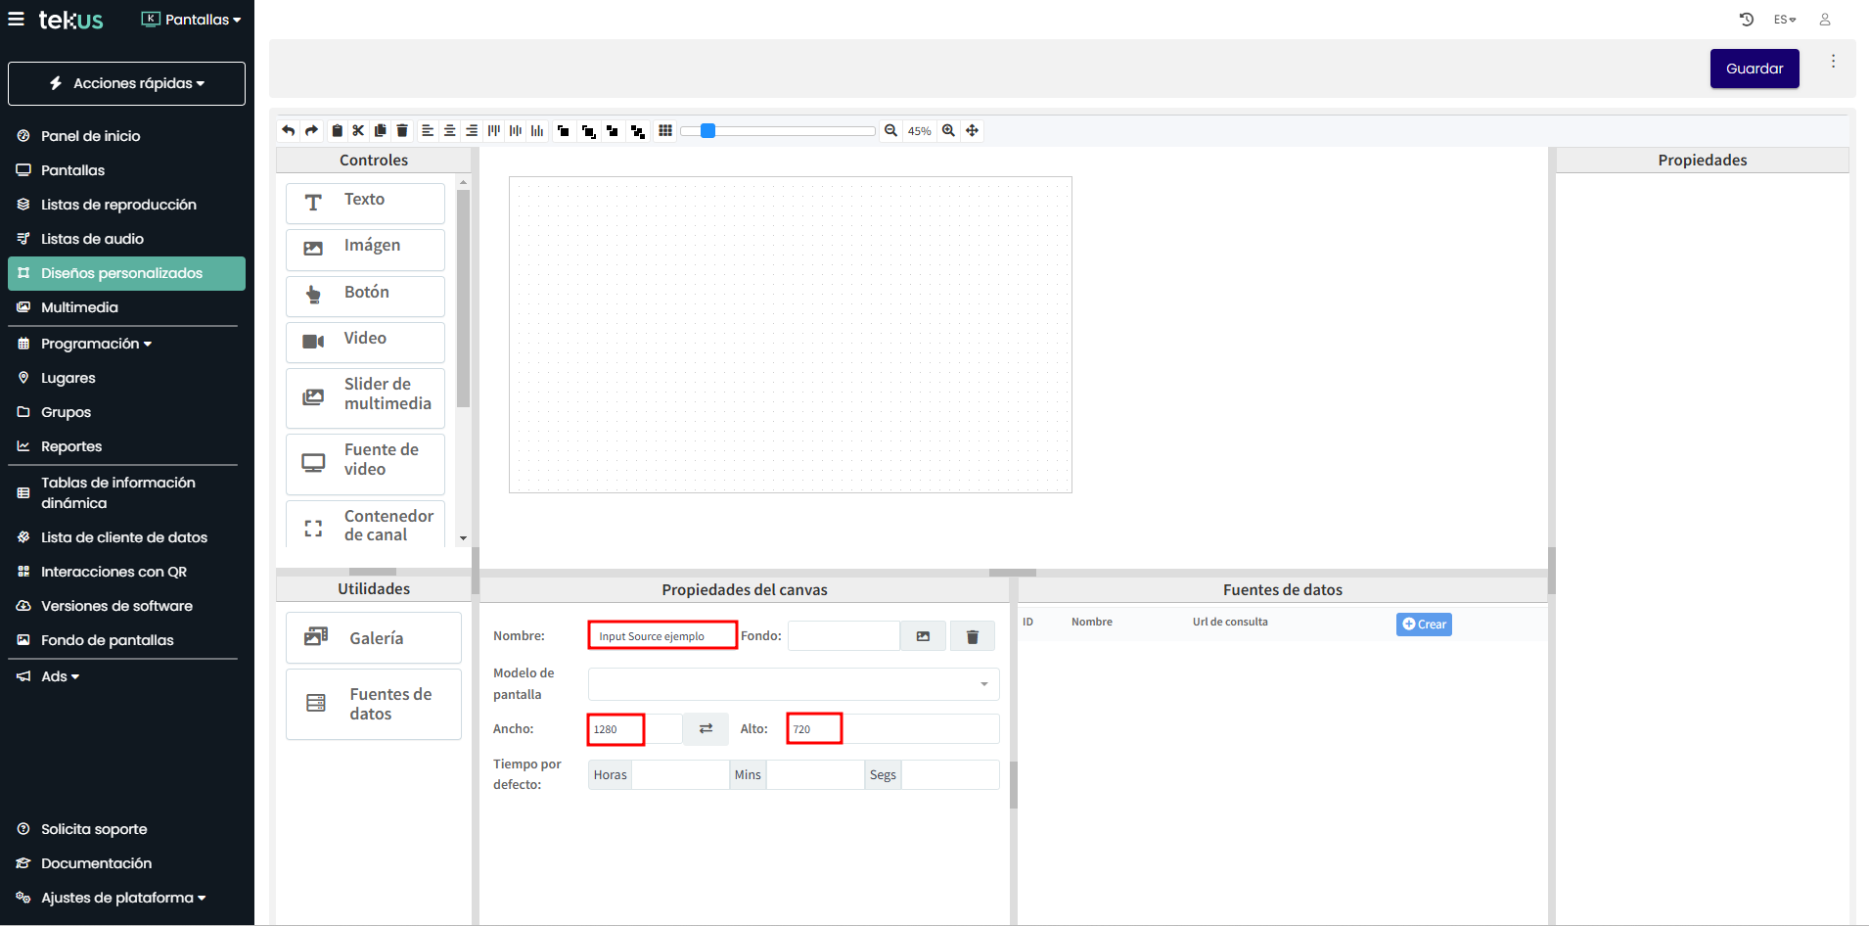
Task: Click the zoom slider handle
Action: click(x=707, y=130)
